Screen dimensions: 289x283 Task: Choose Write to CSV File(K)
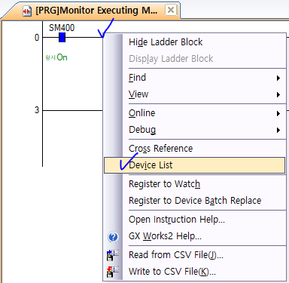pyautogui.click(x=195, y=272)
